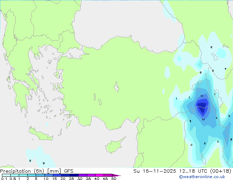Click the '25' legend tick label
Screen dimensions: 233x180
point(71,179)
